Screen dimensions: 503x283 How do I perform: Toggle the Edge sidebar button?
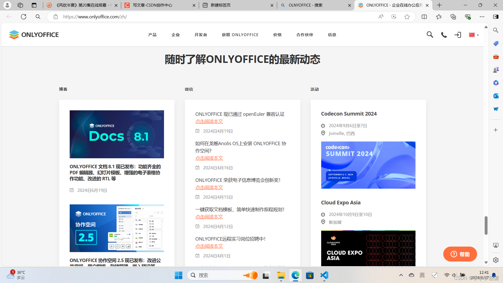[496, 17]
